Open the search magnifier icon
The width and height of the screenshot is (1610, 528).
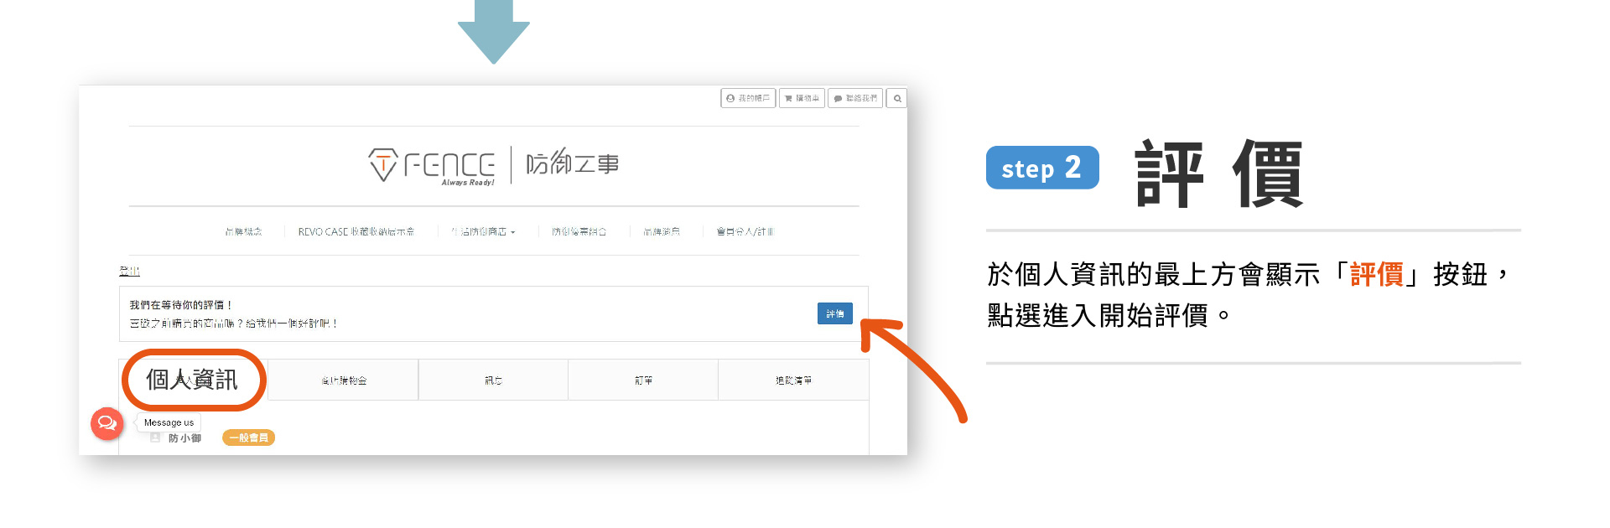897,98
